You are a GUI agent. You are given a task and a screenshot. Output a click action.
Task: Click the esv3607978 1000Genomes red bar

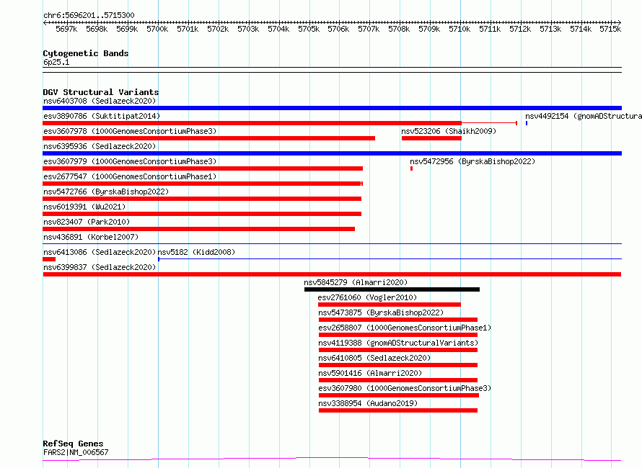tap(208, 138)
